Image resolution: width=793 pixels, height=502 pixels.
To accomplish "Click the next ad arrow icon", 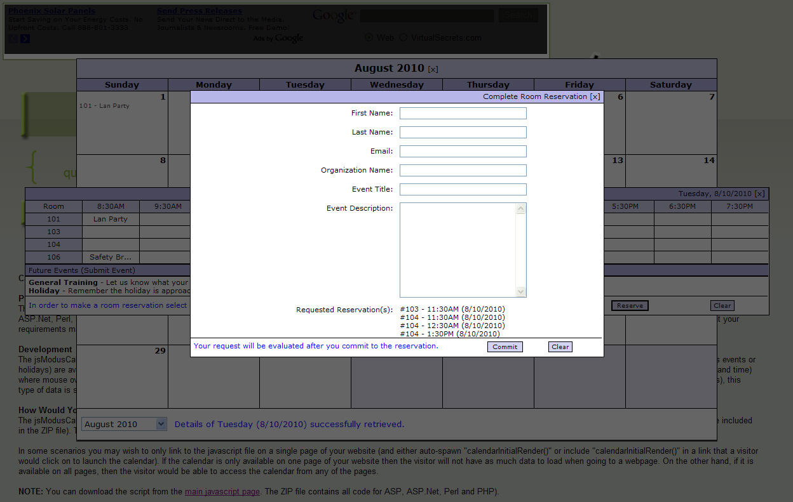I will pos(25,39).
